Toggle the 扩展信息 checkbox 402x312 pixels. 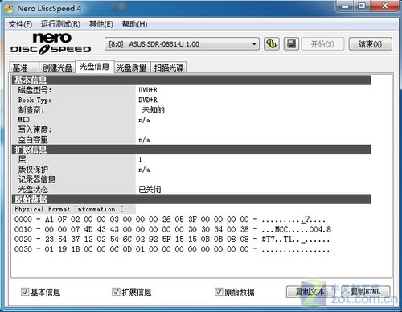116,292
